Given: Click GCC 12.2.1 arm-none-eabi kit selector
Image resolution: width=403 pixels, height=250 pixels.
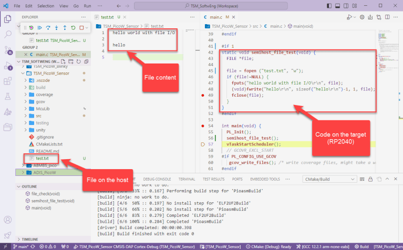Looking at the screenshot, I should click(x=323, y=247).
